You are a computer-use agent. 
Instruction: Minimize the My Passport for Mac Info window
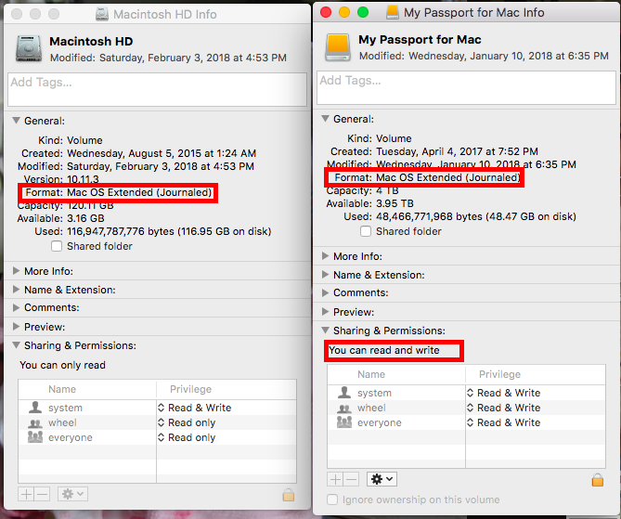(344, 12)
